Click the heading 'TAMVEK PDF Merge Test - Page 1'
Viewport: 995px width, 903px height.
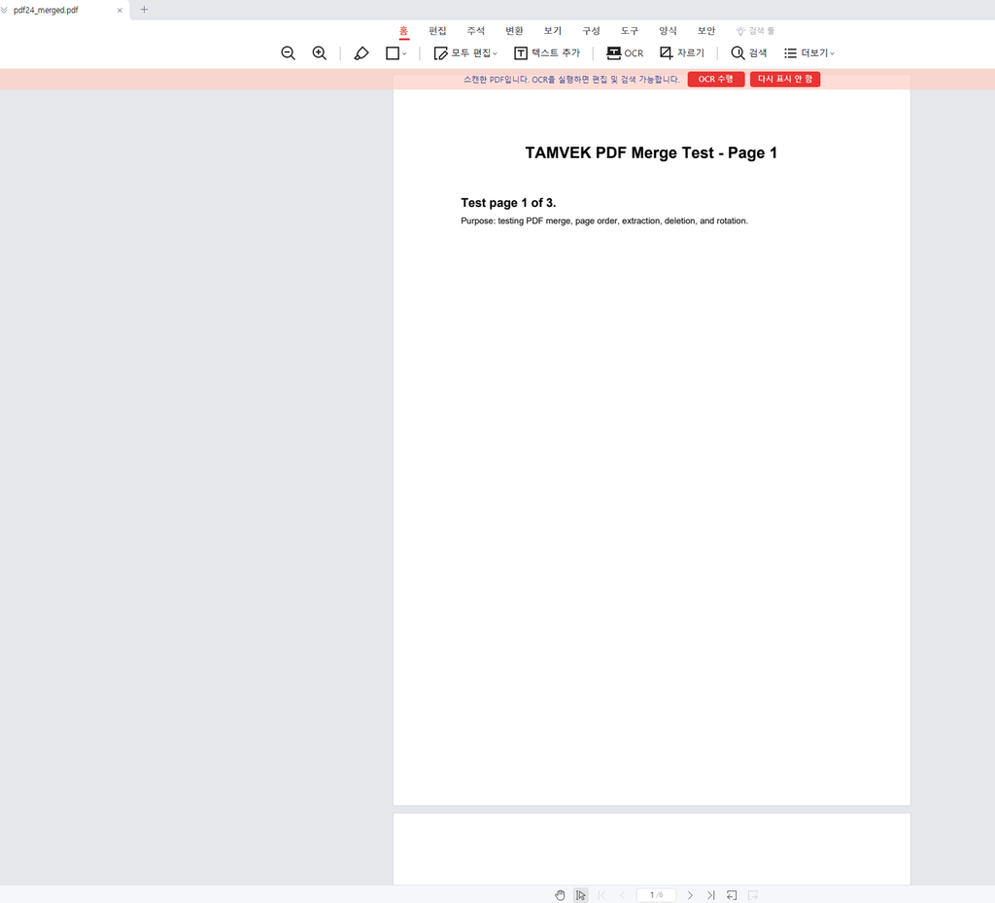[651, 152]
